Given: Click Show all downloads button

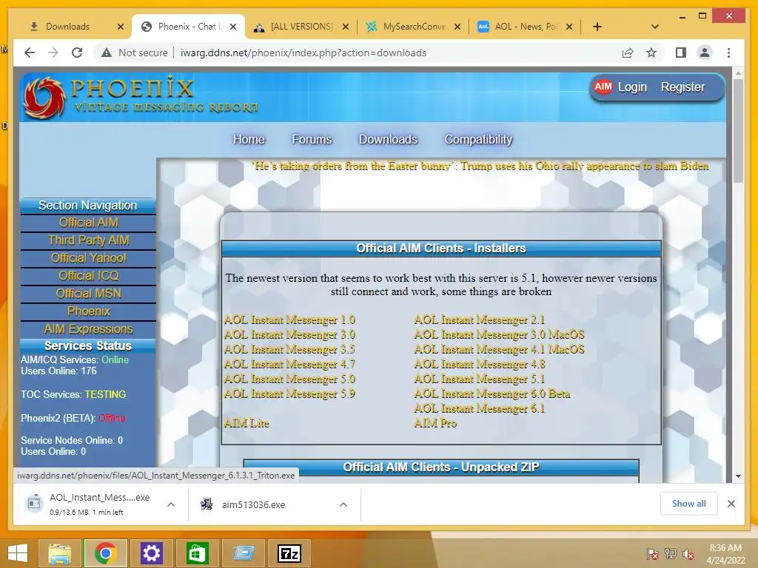Looking at the screenshot, I should click(x=689, y=504).
